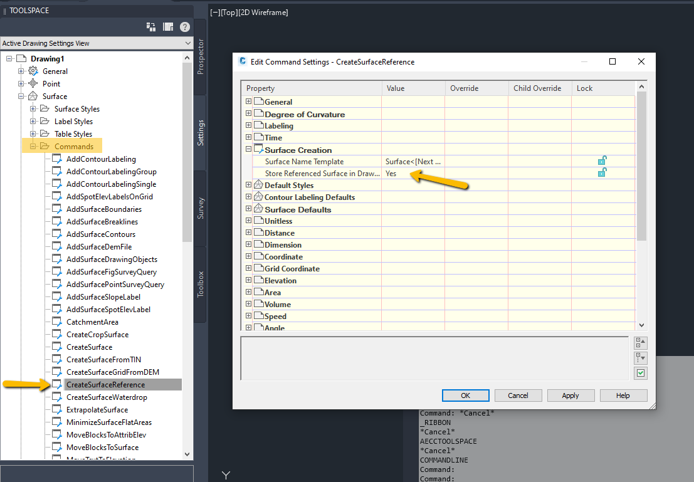The width and height of the screenshot is (694, 482).
Task: Collapse the Drawing1 tree node
Action: click(x=9, y=58)
